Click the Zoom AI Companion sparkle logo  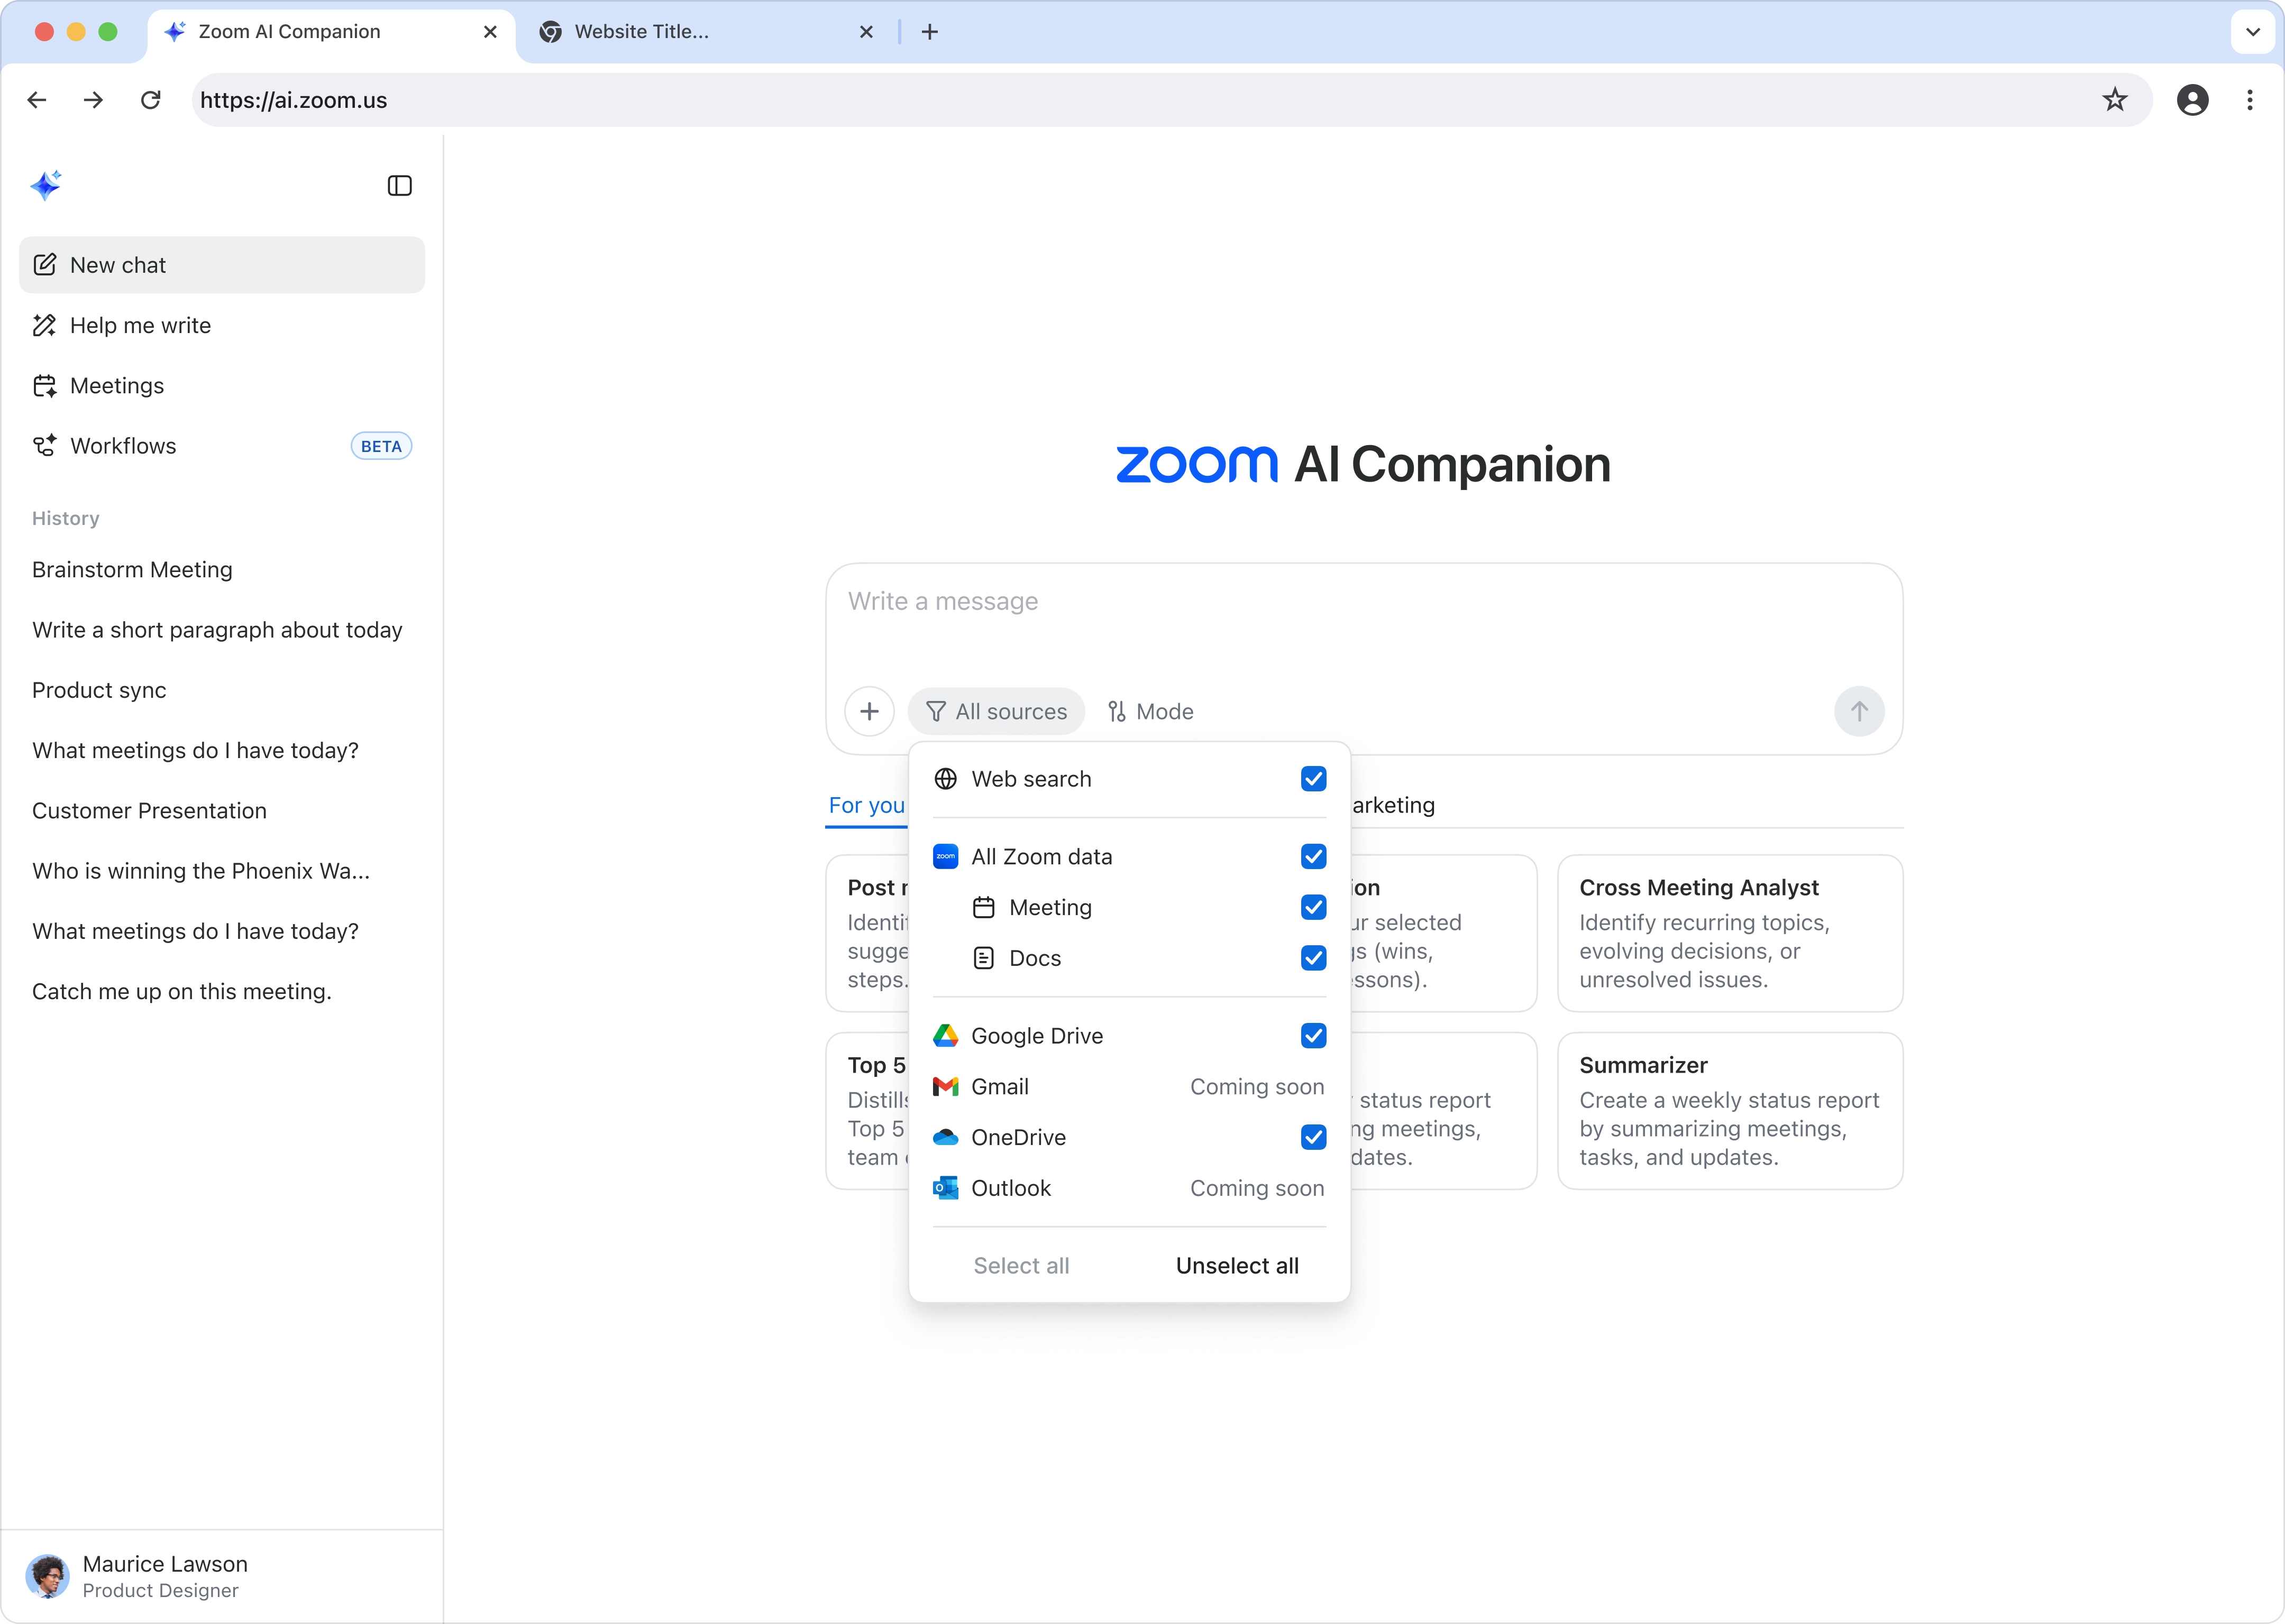click(x=46, y=184)
